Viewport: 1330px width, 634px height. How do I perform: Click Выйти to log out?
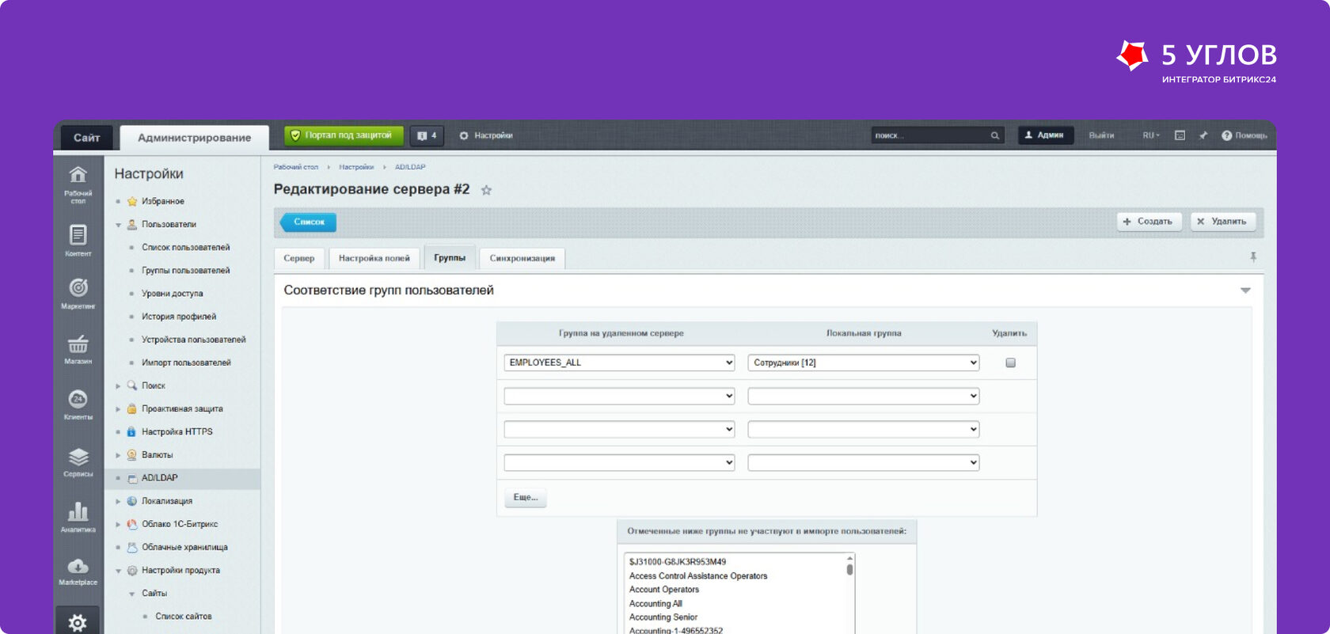[1101, 135]
